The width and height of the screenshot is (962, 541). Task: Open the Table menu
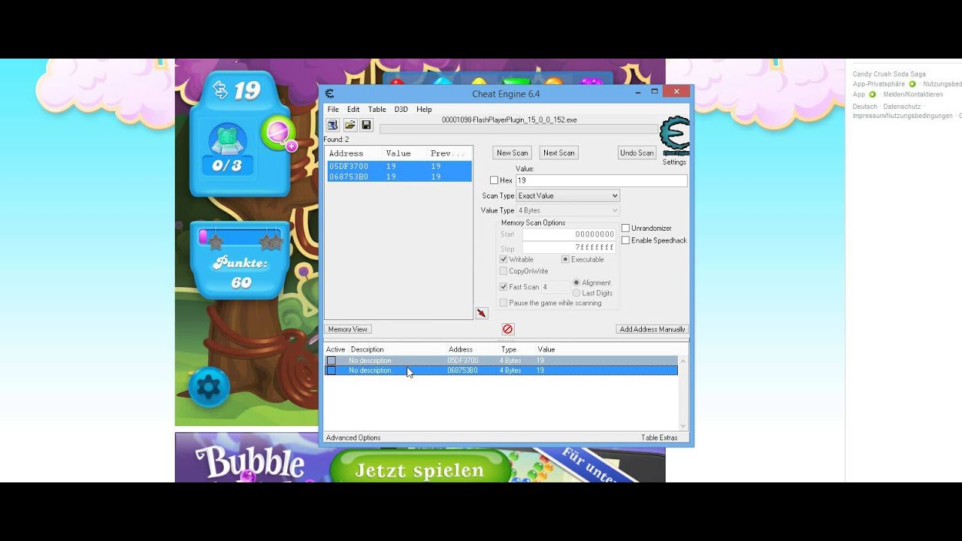377,110
